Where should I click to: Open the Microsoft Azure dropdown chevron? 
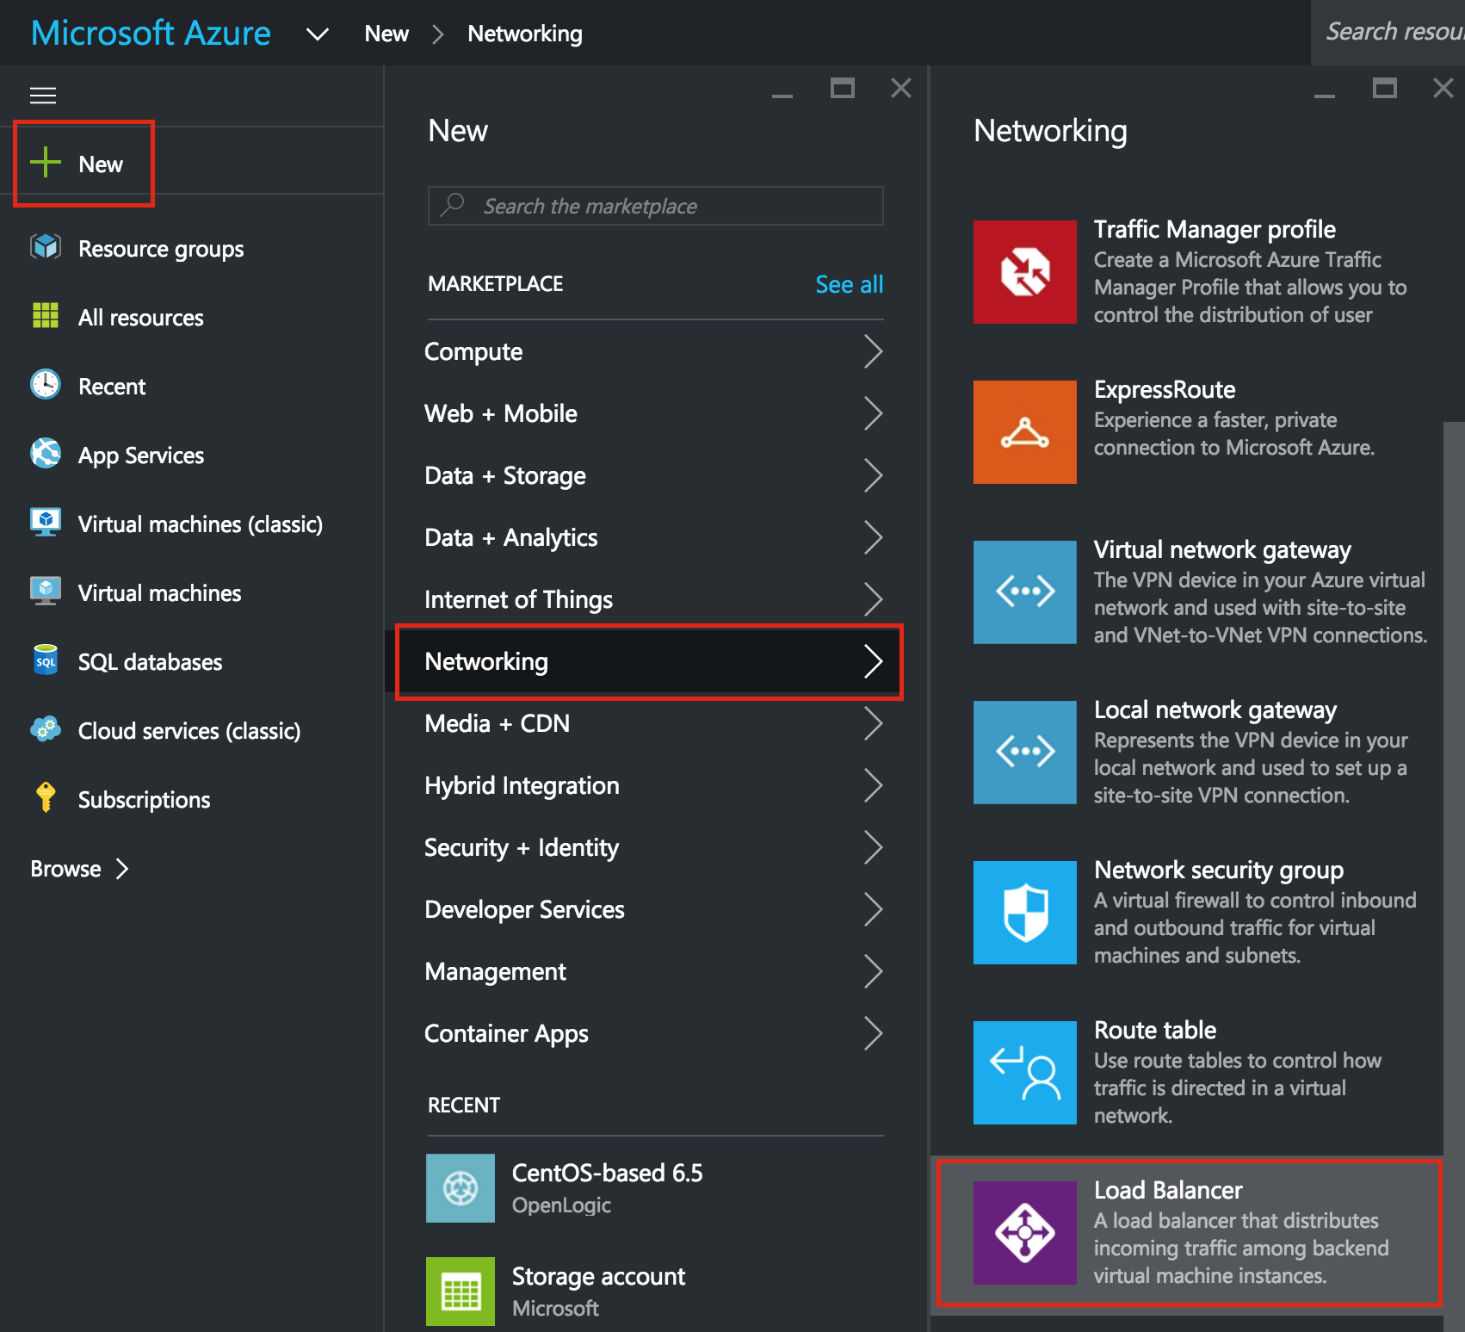(318, 34)
